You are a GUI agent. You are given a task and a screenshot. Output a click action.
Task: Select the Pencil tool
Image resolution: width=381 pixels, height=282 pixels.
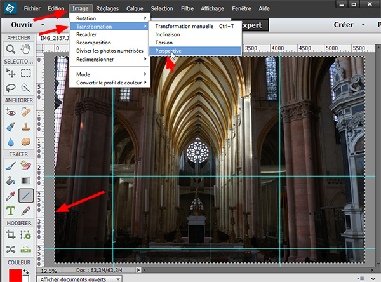pyautogui.click(x=25, y=211)
